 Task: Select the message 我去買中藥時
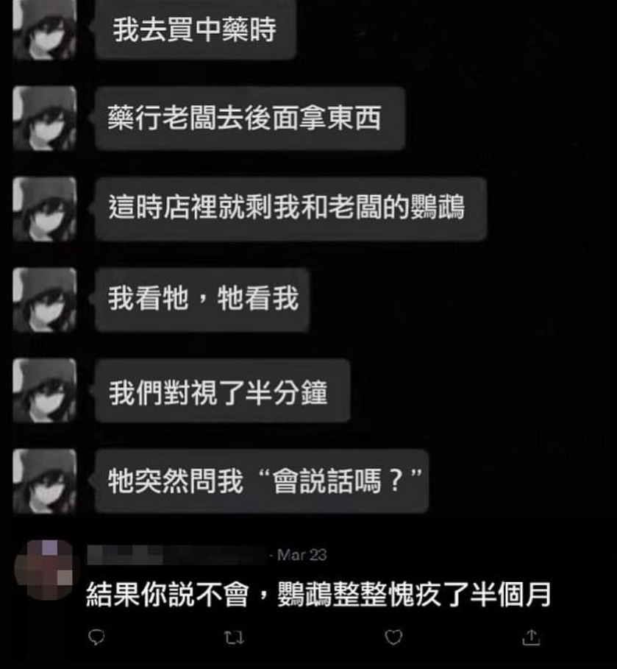tap(196, 29)
